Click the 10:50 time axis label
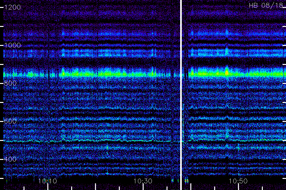 click(x=238, y=181)
